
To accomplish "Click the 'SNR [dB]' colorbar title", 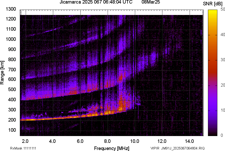I will 213,4.
